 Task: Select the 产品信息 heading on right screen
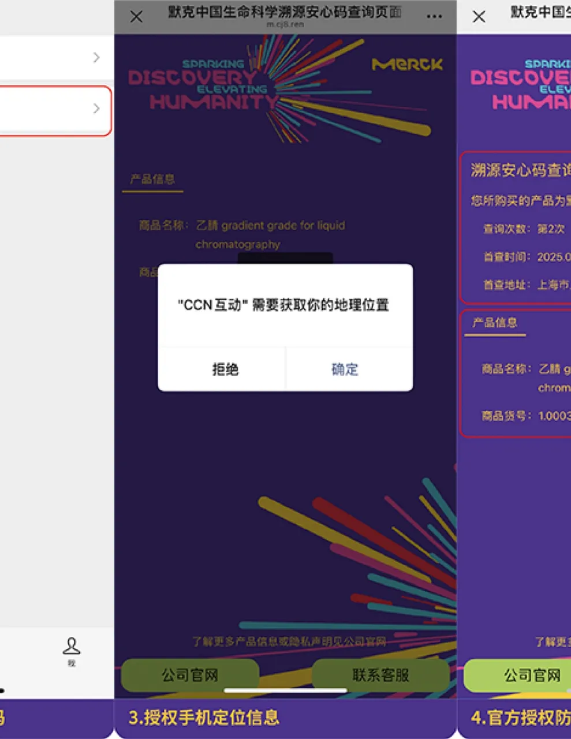coord(495,323)
